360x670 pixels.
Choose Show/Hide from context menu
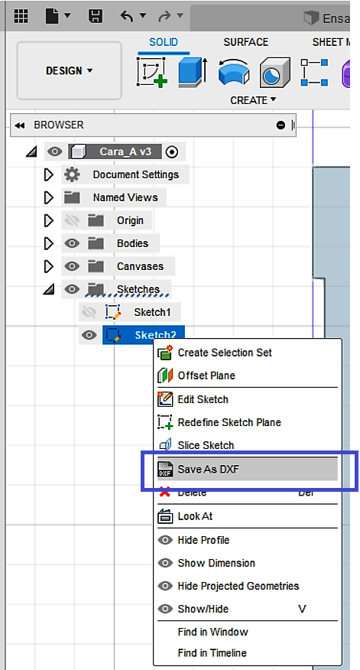coord(247,609)
